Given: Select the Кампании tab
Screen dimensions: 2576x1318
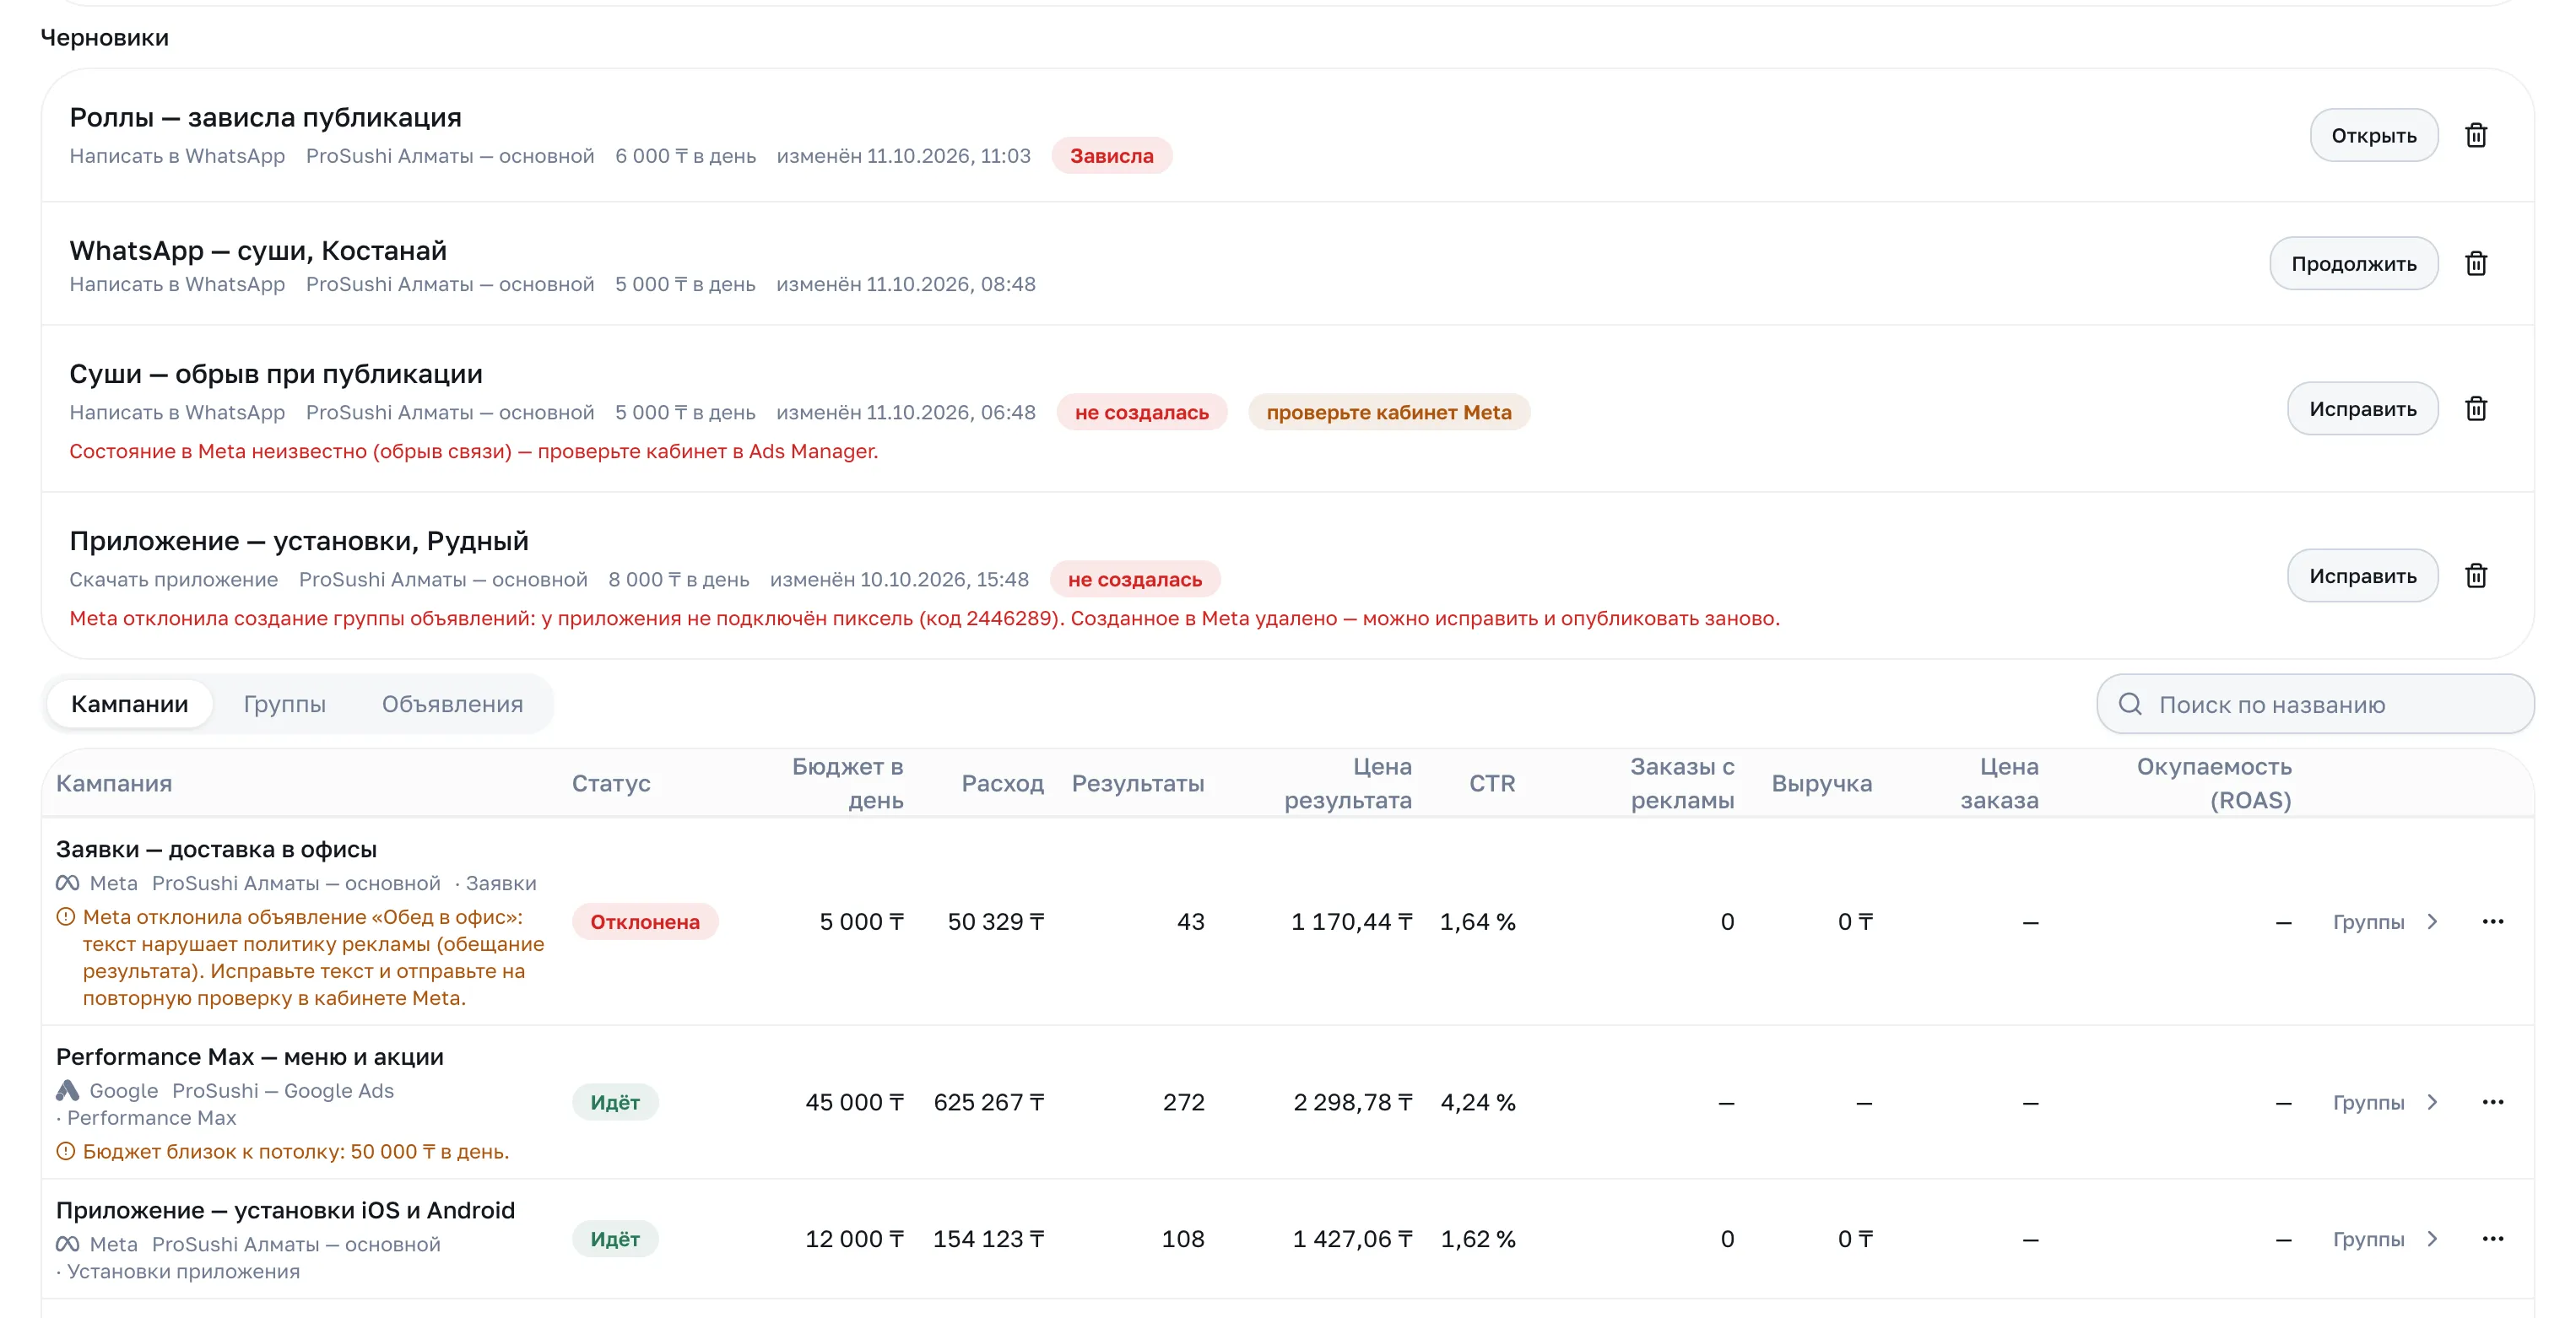Looking at the screenshot, I should point(129,704).
